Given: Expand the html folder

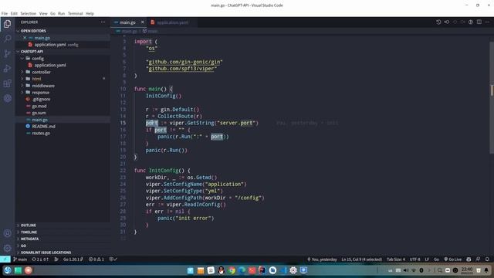Looking at the screenshot, I should (x=63, y=79).
